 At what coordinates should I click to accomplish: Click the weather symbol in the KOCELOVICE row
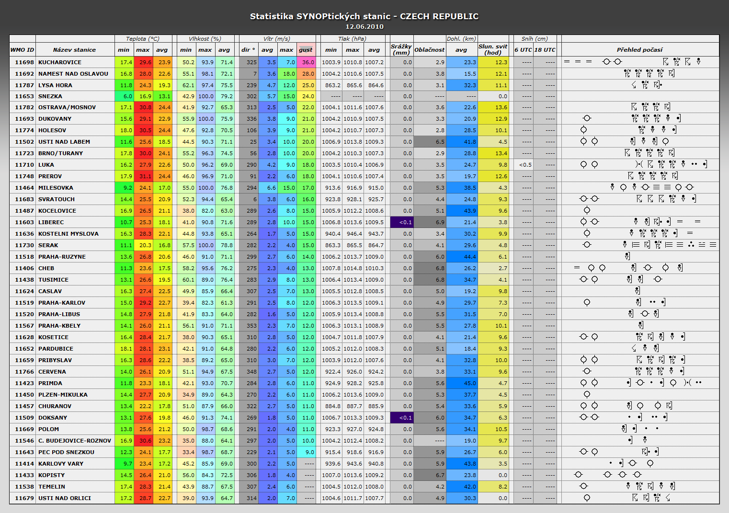pyautogui.click(x=587, y=210)
